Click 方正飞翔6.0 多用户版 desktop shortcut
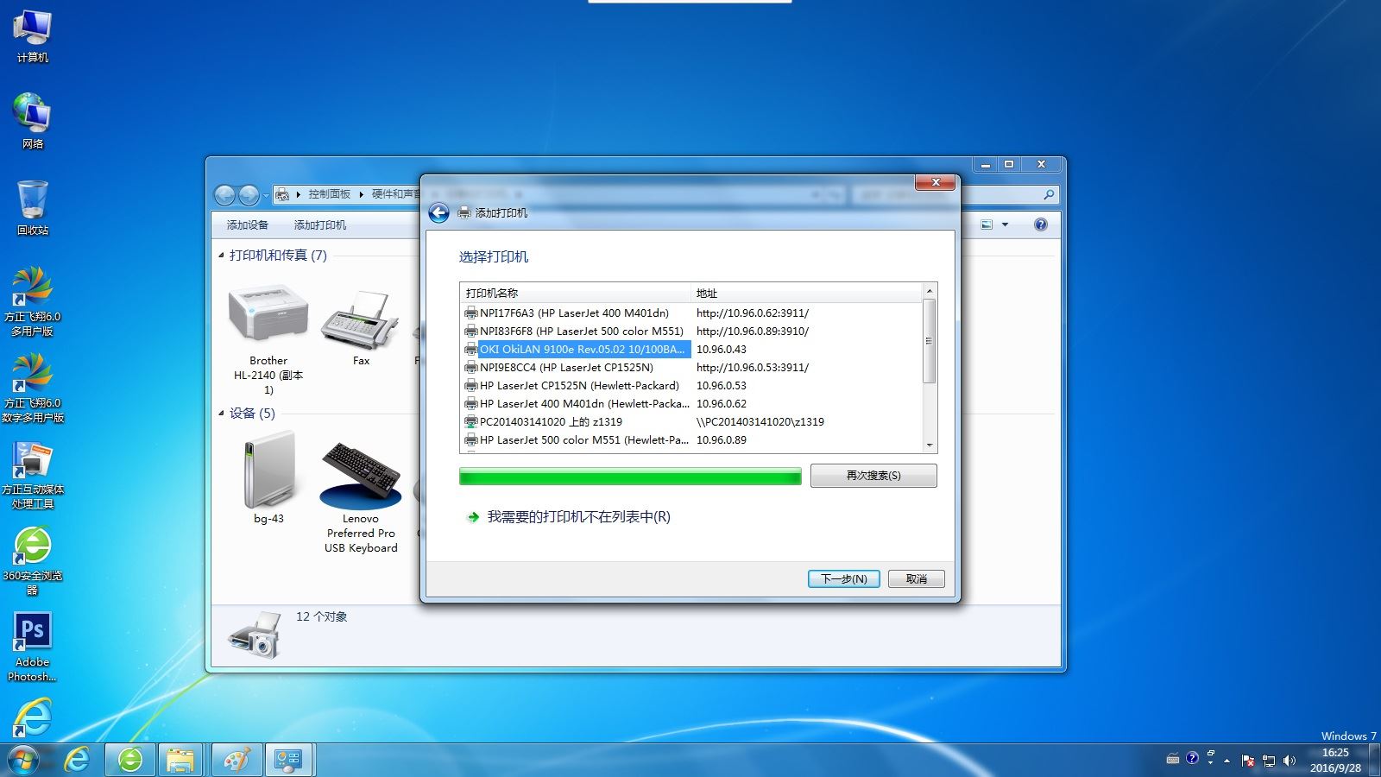The image size is (1381, 777). click(x=32, y=301)
